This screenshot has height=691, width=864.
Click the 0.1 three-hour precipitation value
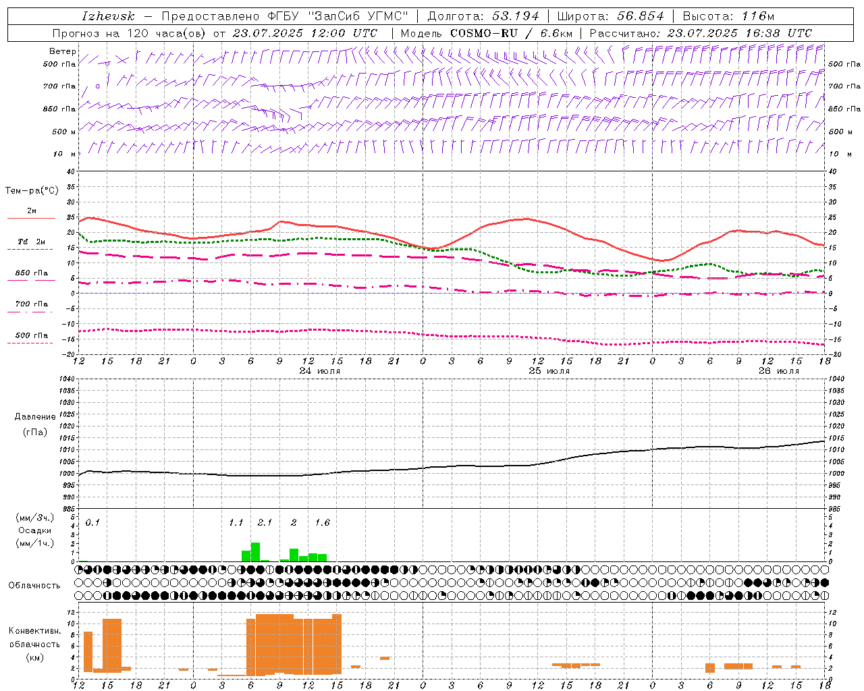pyautogui.click(x=92, y=522)
